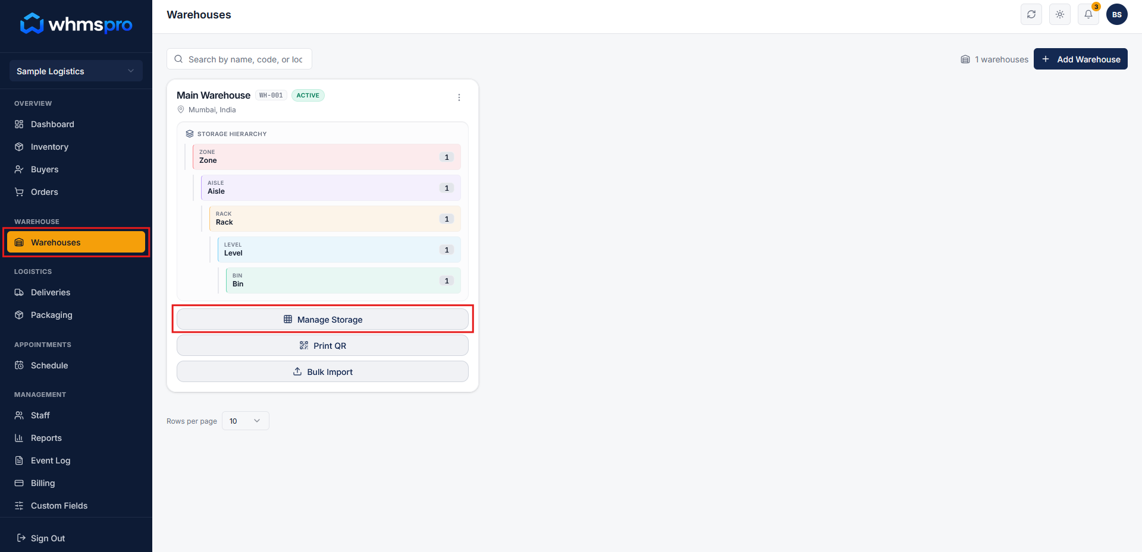Click the Manage Storage grid icon
1142x552 pixels.
288,319
